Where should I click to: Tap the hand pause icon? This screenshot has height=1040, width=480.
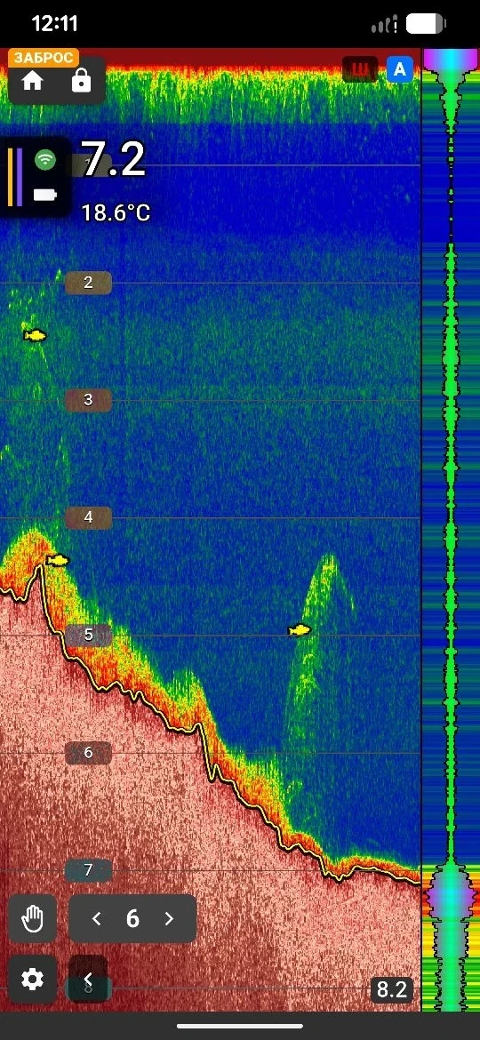click(x=33, y=918)
